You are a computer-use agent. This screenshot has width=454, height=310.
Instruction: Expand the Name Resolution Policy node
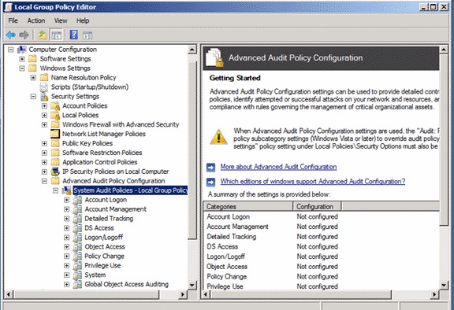[x=33, y=77]
